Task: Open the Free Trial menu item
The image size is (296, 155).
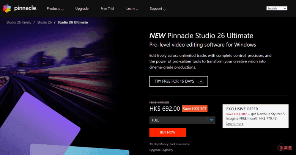Action: point(109,8)
